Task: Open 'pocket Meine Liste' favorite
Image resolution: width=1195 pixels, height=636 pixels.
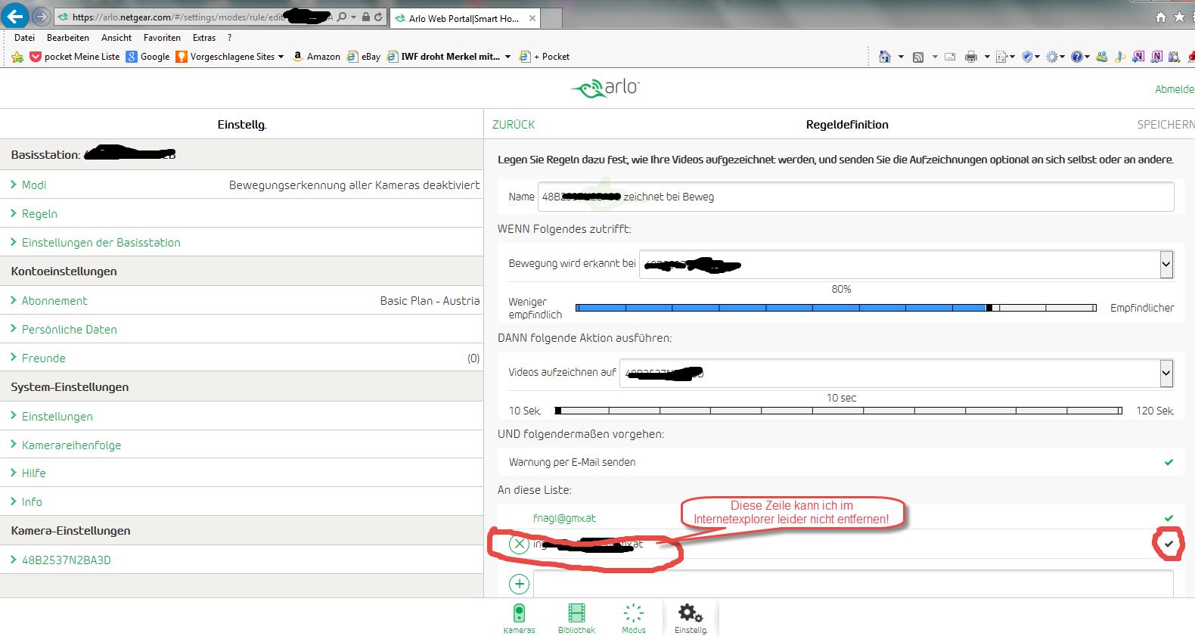Action: pyautogui.click(x=74, y=57)
